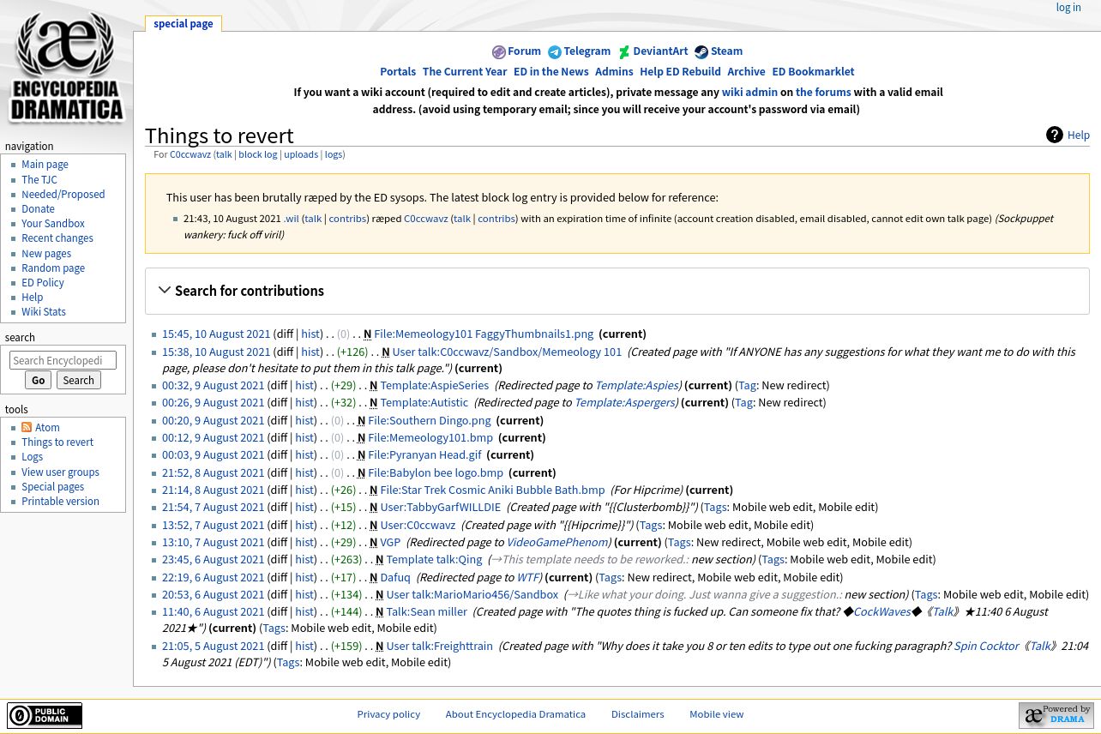Image resolution: width=1101 pixels, height=734 pixels.
Task: Open the wiki admin link
Action: [749, 92]
